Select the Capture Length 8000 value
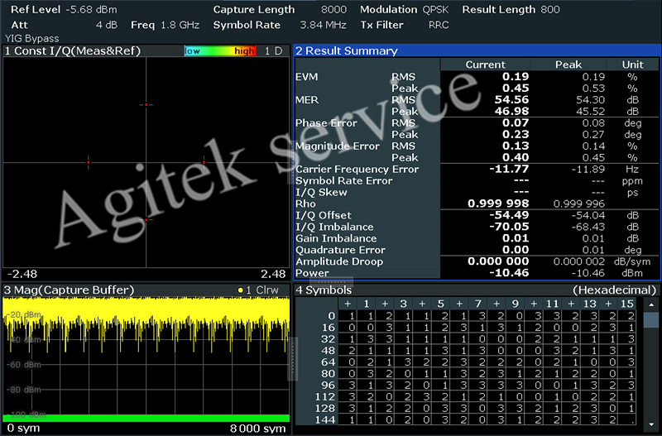 (333, 10)
